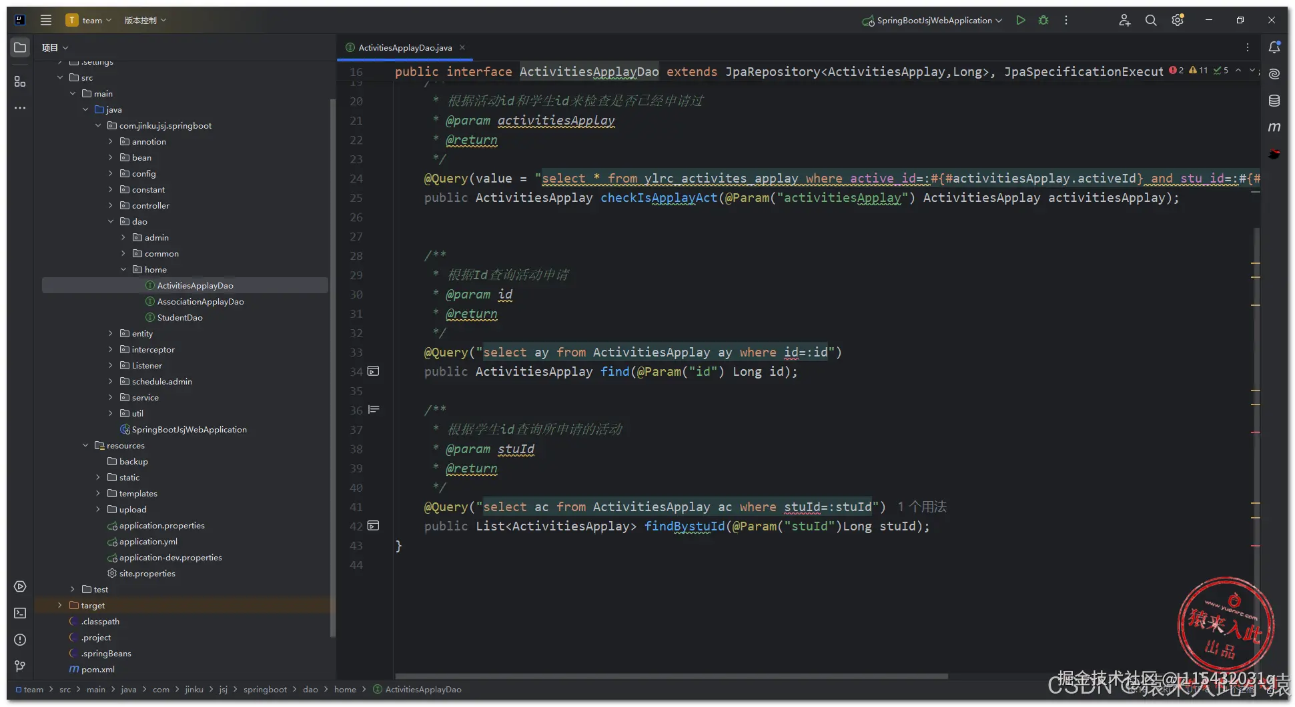Open the SpringBootJsjWebApplication run configuration dropdown
Viewport: 1295px width, 707px height.
[x=932, y=20]
